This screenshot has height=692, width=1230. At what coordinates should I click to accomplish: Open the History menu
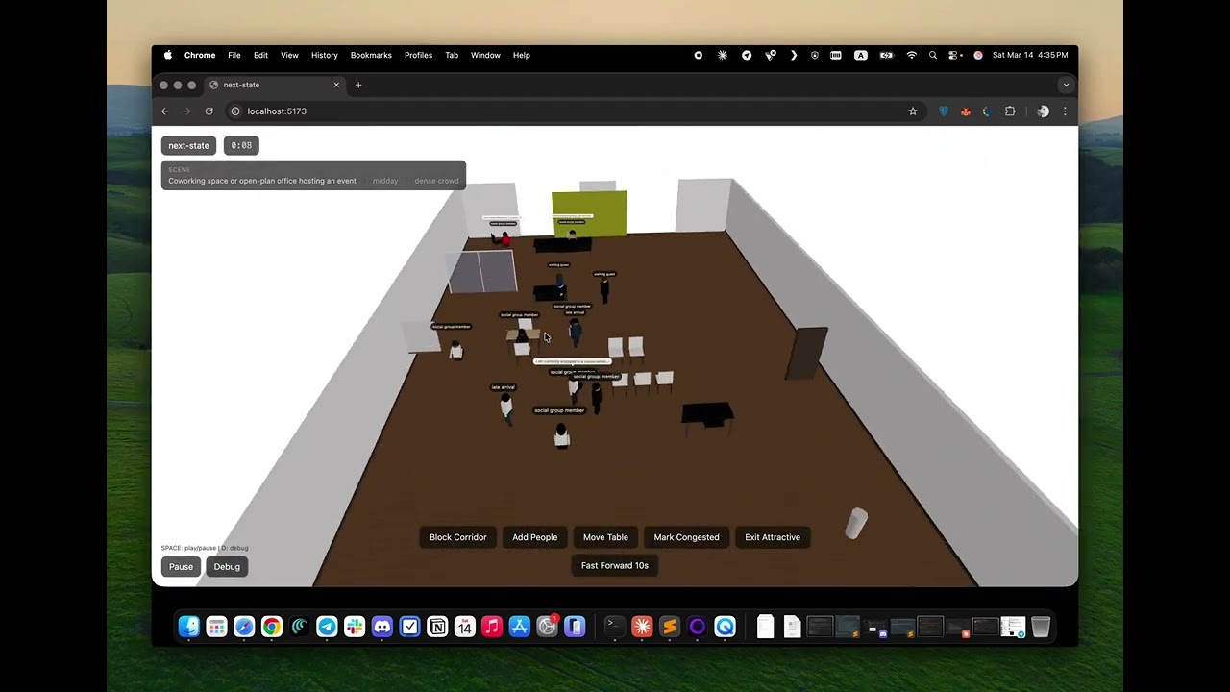[x=325, y=55]
